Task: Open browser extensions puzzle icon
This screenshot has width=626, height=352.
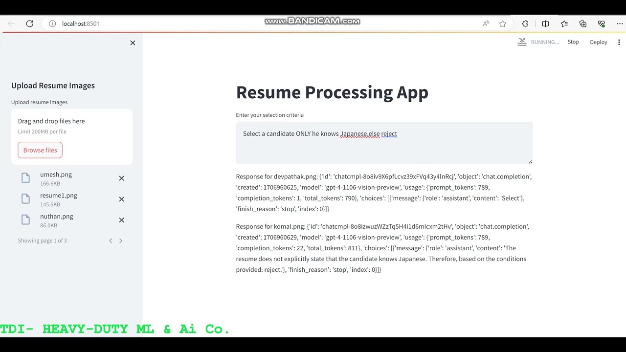Action: point(525,23)
